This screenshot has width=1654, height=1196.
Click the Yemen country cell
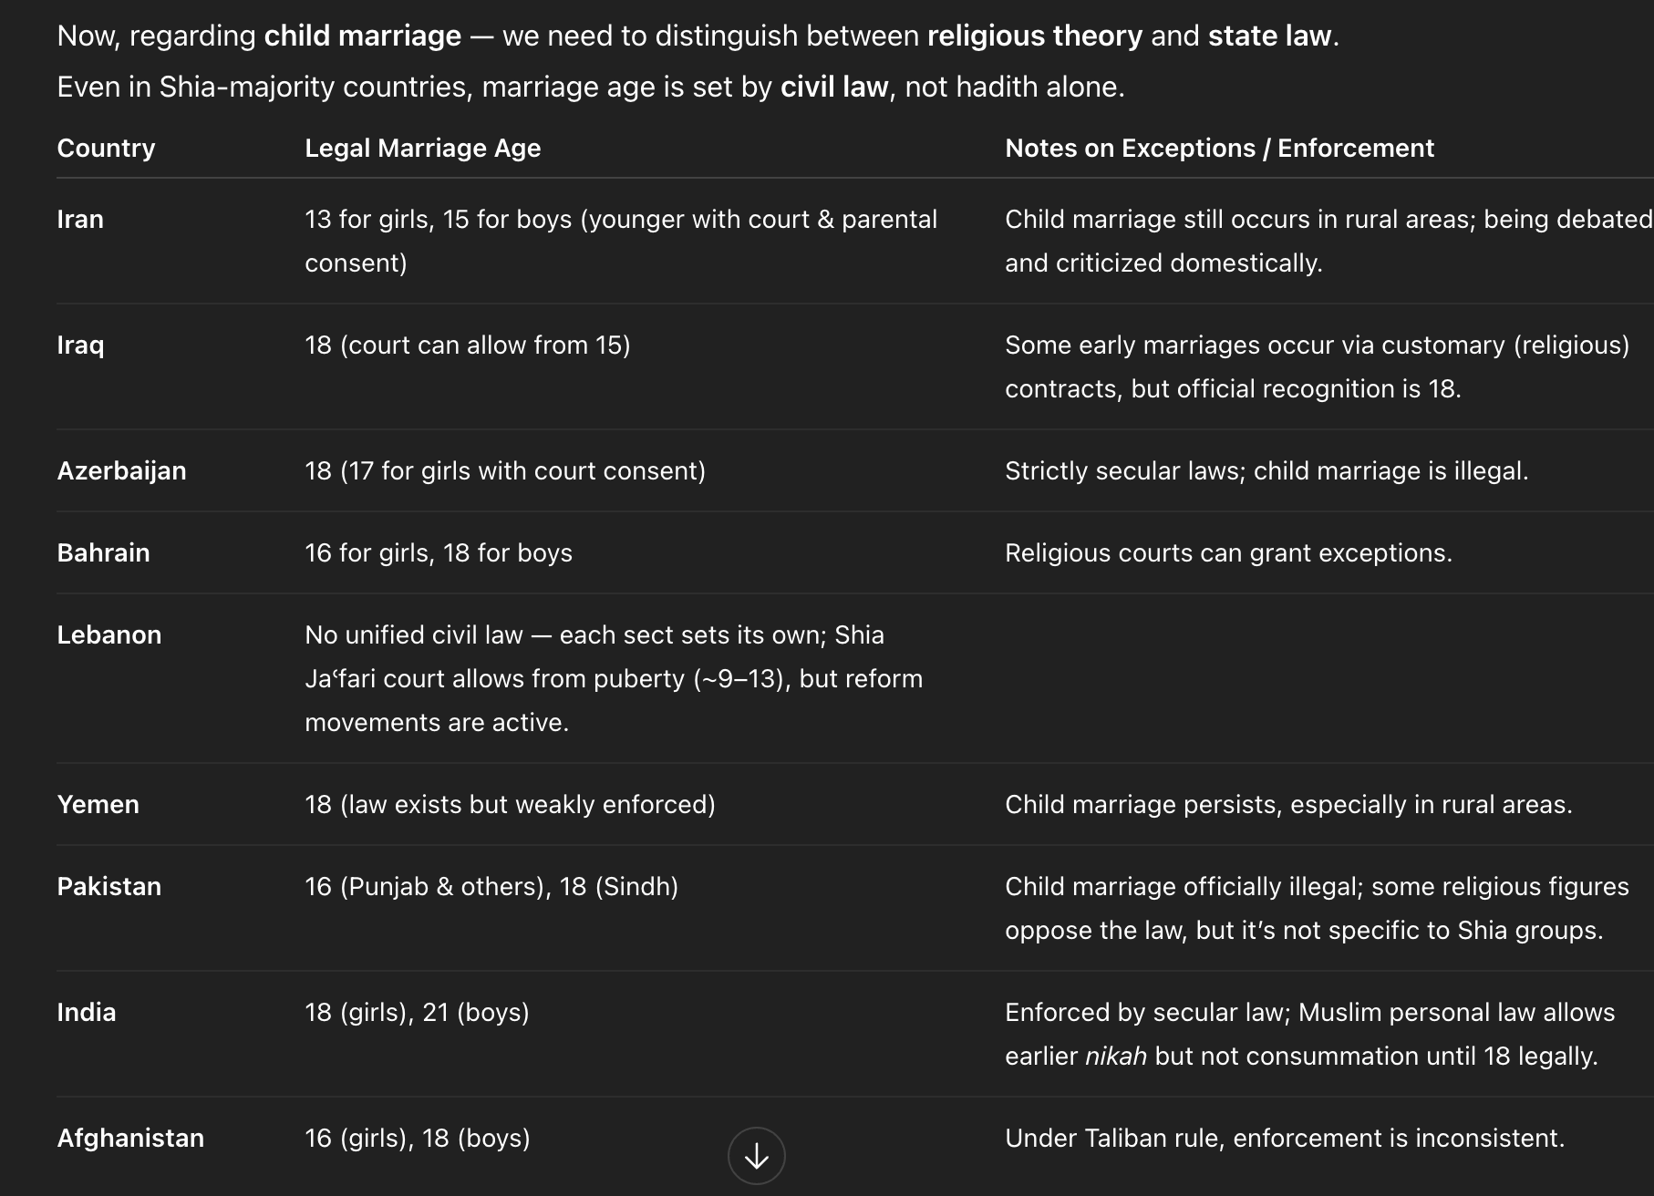click(x=98, y=804)
